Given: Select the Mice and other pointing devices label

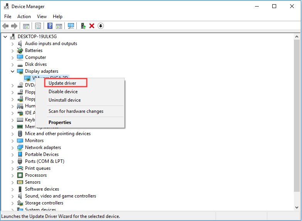Looking at the screenshot, I should pos(58,134).
